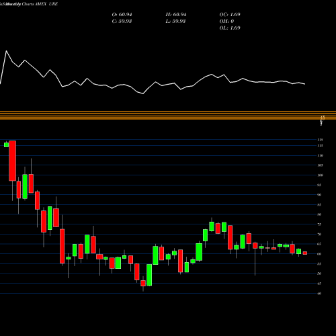Select the tallest red candlestick near 115
Screen dimensions: 336x336
(x=13, y=161)
